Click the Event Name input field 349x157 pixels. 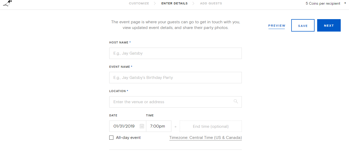[x=175, y=77]
